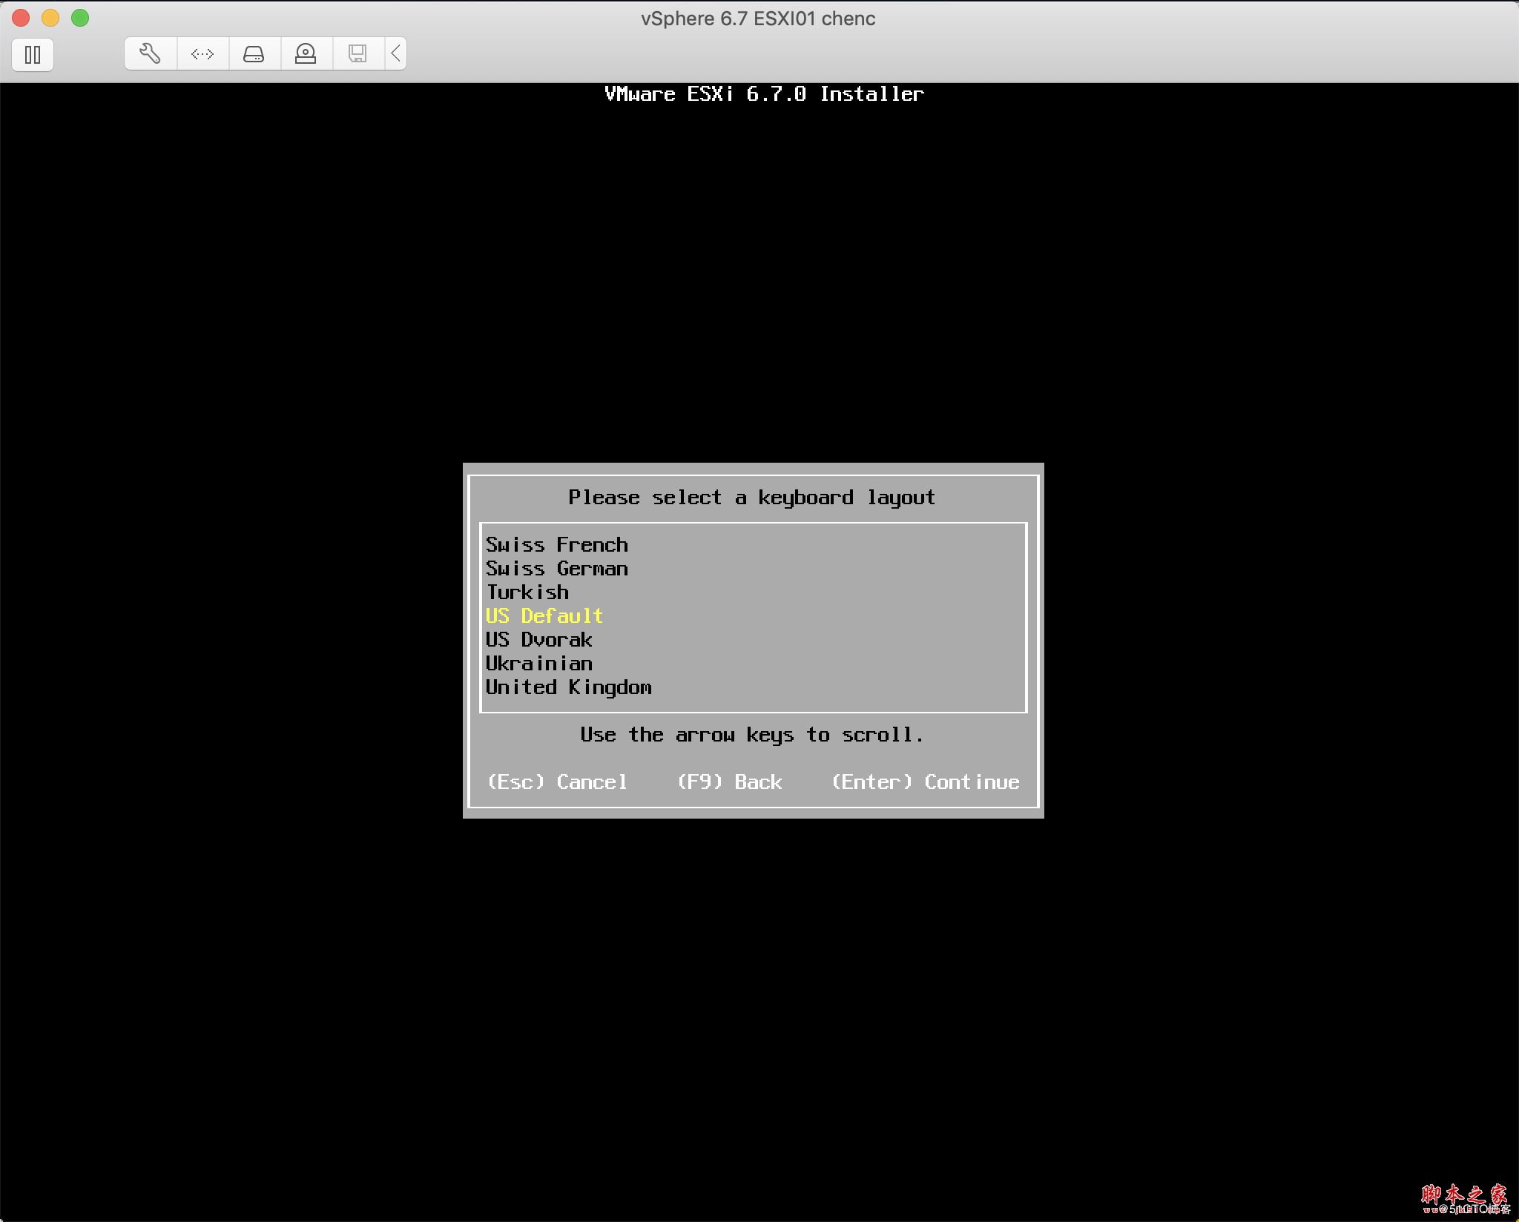Select the Ukrainian keyboard layout
The height and width of the screenshot is (1222, 1519).
point(538,664)
